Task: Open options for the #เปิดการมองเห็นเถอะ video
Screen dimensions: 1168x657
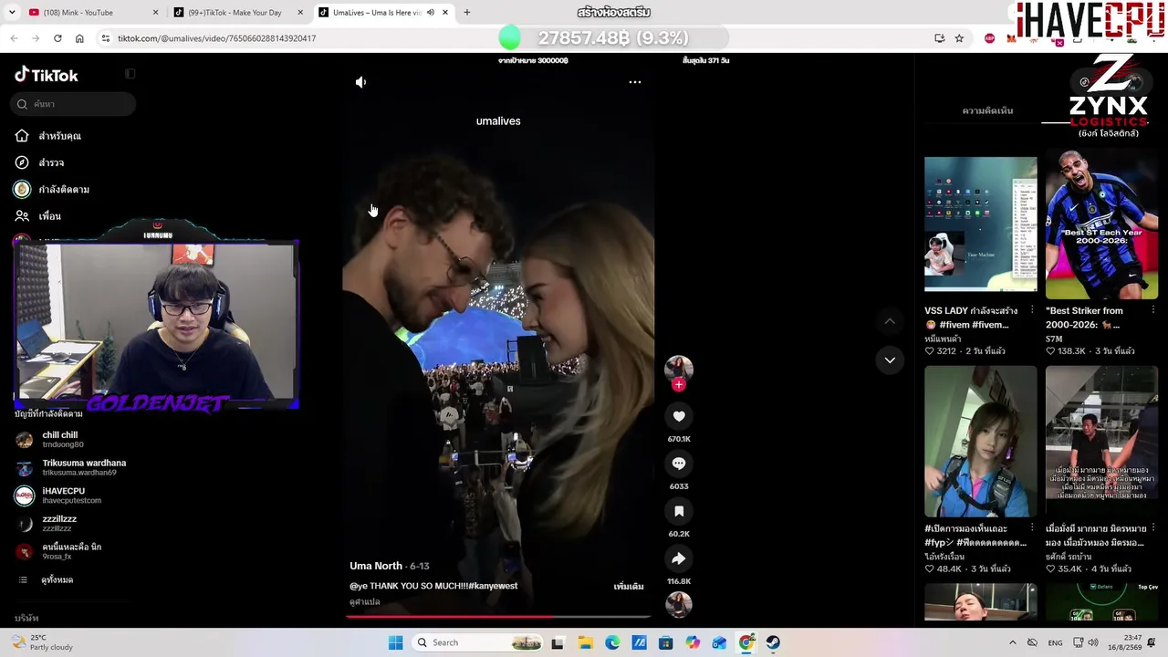Action: (x=1032, y=528)
